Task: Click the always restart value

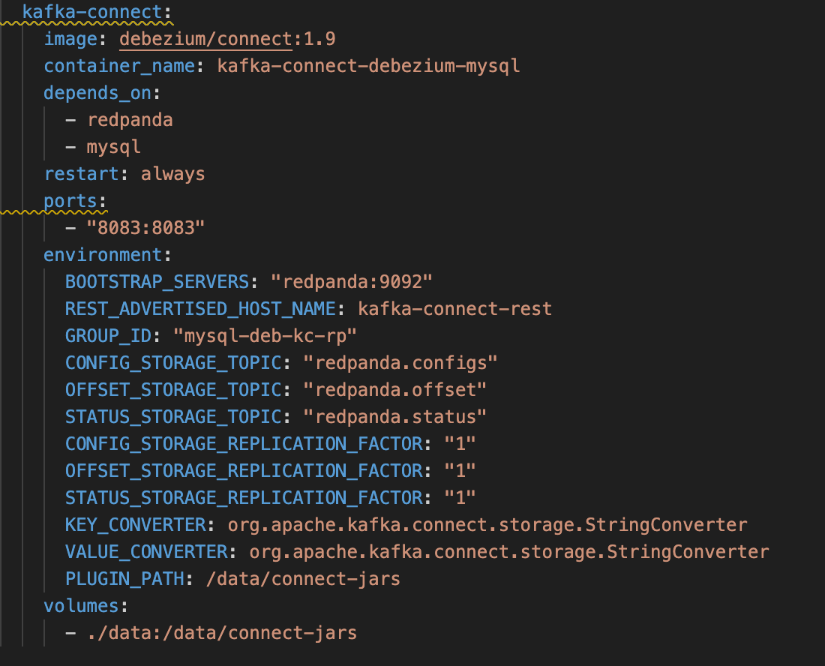Action: pos(173,174)
